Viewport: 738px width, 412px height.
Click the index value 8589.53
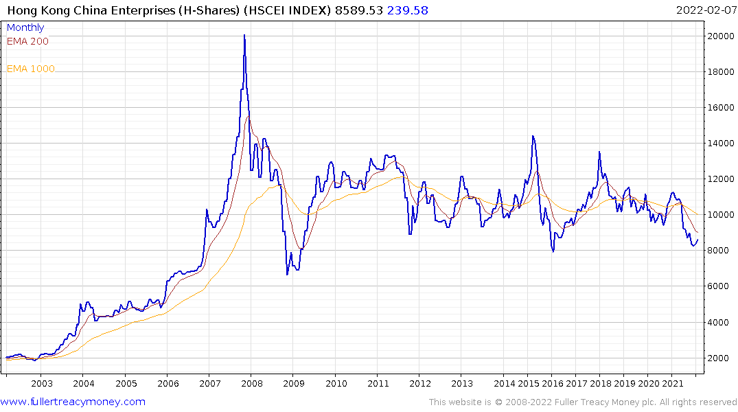[358, 10]
